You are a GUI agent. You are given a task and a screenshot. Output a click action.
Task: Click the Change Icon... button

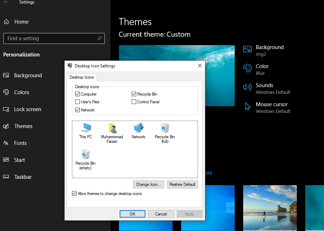click(x=149, y=184)
